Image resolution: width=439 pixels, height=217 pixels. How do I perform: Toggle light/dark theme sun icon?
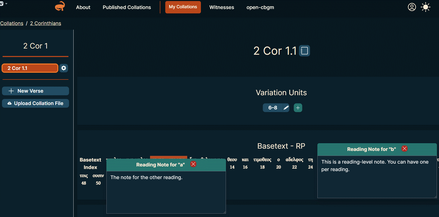click(425, 7)
